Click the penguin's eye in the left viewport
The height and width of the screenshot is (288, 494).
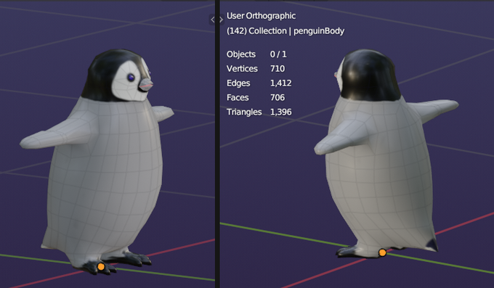[x=131, y=78]
